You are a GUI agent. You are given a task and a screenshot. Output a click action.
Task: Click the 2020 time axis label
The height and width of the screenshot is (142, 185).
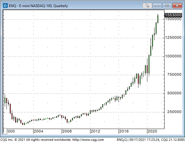point(152,131)
